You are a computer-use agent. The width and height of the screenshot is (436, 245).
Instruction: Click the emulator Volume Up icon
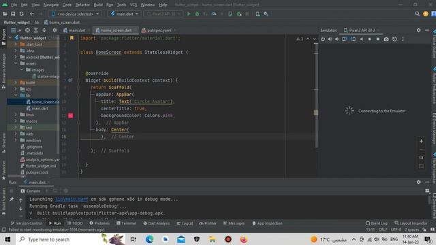pos(330,39)
